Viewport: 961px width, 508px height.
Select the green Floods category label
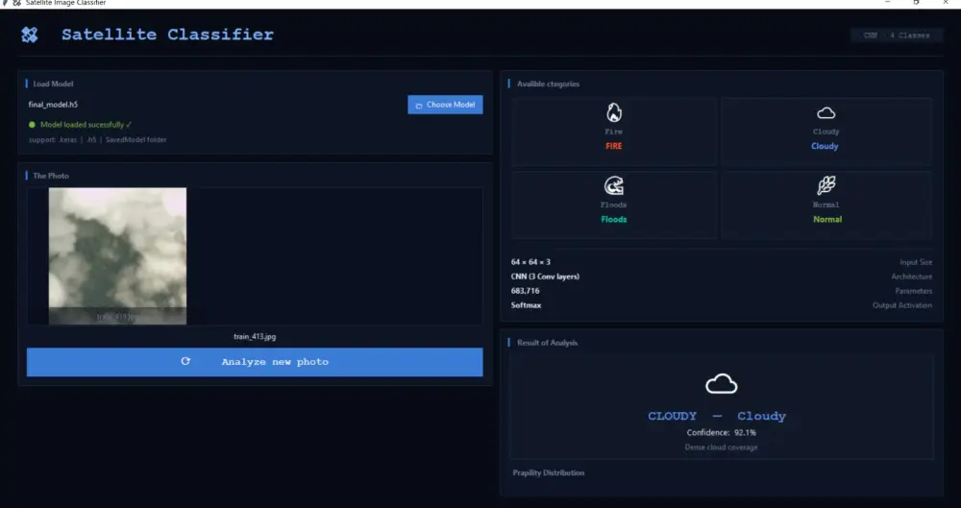coord(613,219)
